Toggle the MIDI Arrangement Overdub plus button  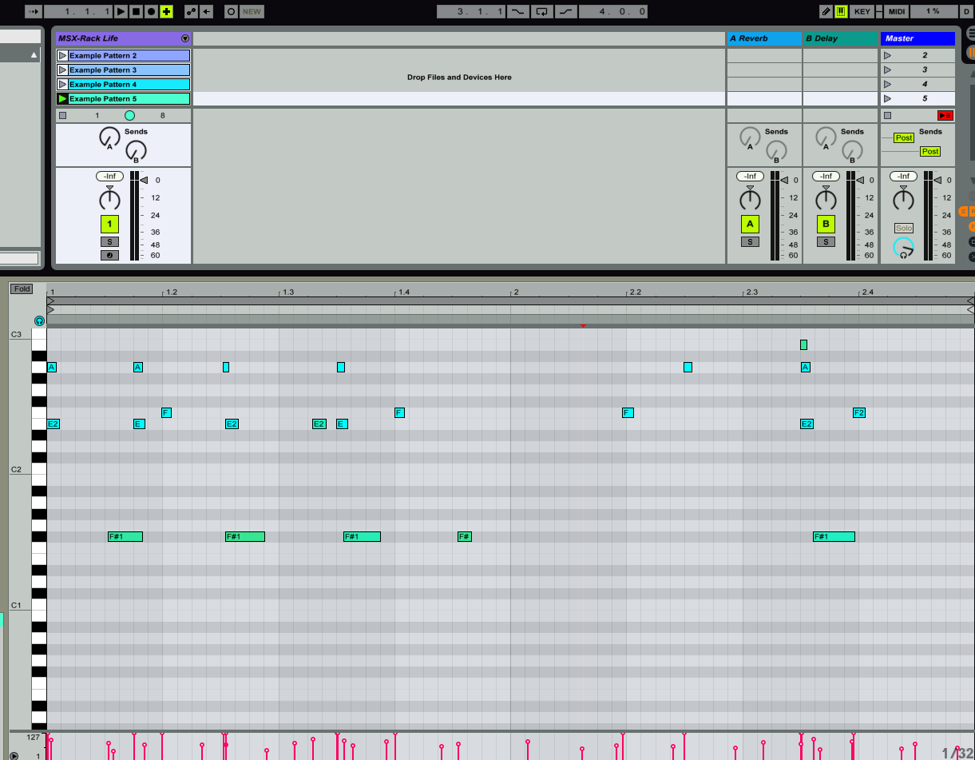point(166,11)
